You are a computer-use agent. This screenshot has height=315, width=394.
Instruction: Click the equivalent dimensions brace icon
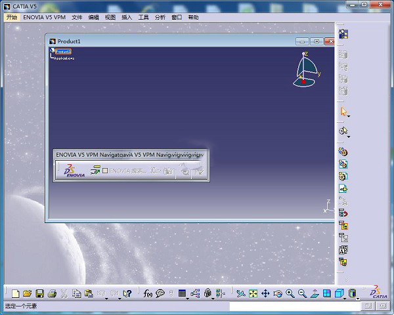tap(221, 293)
